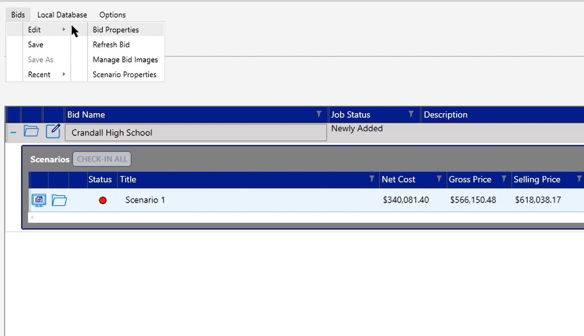Choose Refresh Bid menu entry
The width and height of the screenshot is (584, 336).
click(111, 45)
